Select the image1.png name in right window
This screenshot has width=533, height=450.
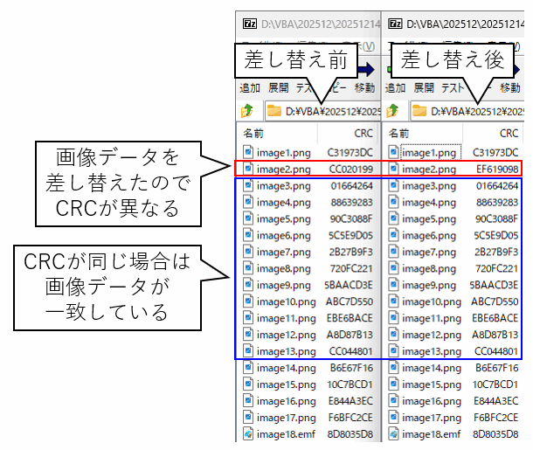429,153
